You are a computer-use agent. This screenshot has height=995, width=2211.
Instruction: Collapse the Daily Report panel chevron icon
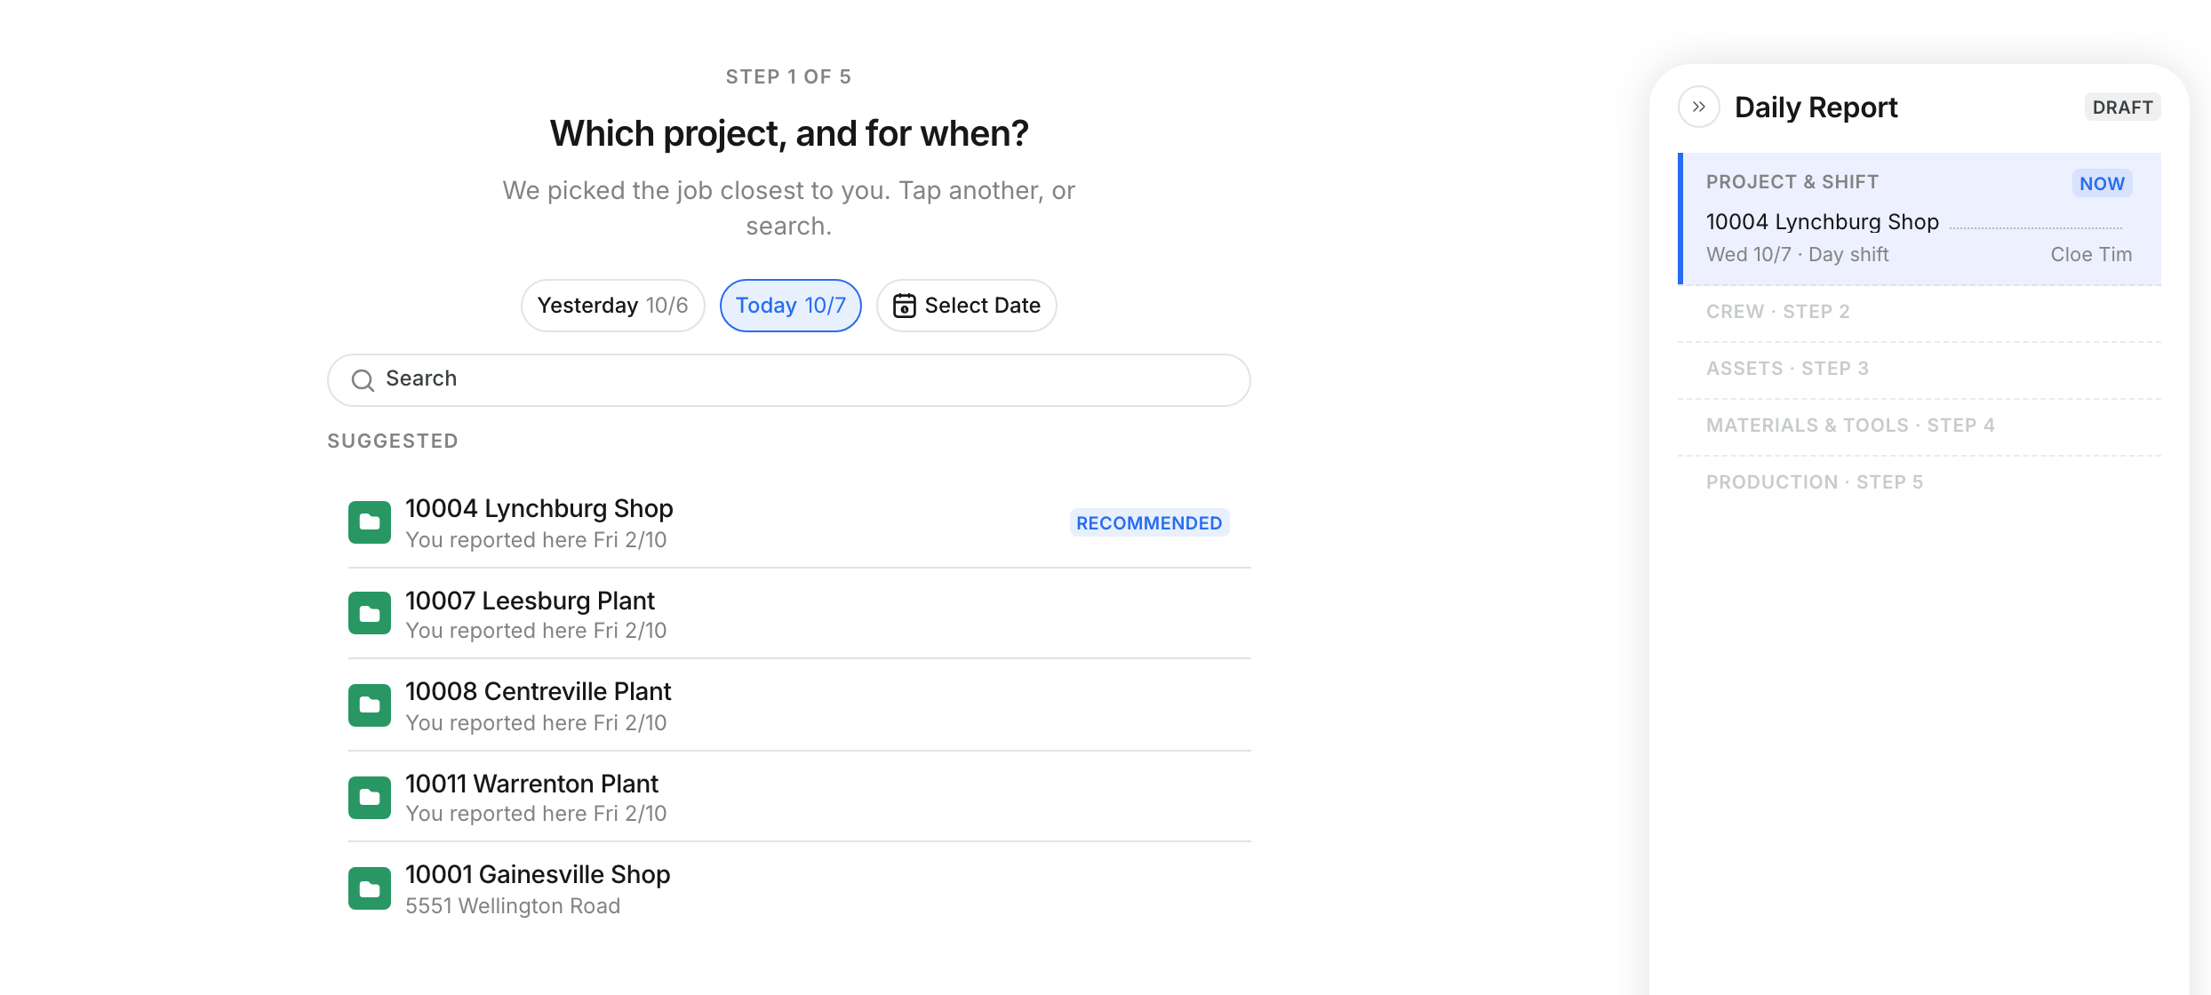(x=1698, y=107)
